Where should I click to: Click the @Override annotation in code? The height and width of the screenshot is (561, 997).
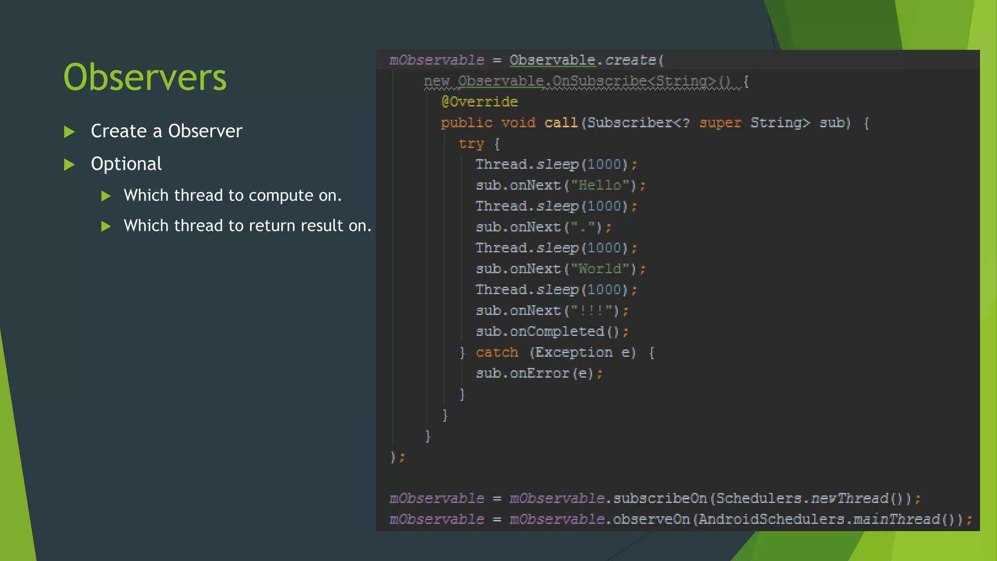click(479, 102)
